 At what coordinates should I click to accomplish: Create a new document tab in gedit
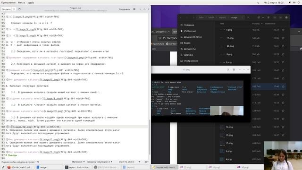pyautogui.click(x=19, y=9)
